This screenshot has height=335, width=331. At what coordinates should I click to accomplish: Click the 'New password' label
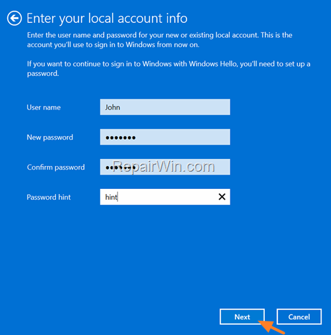pos(50,137)
